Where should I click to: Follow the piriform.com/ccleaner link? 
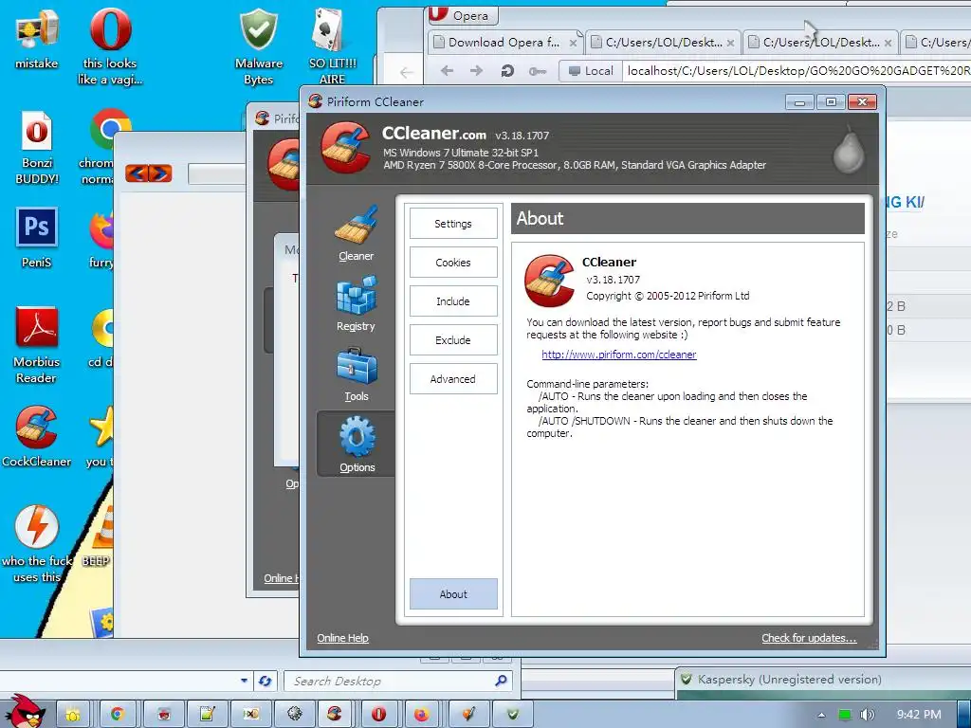coord(618,355)
